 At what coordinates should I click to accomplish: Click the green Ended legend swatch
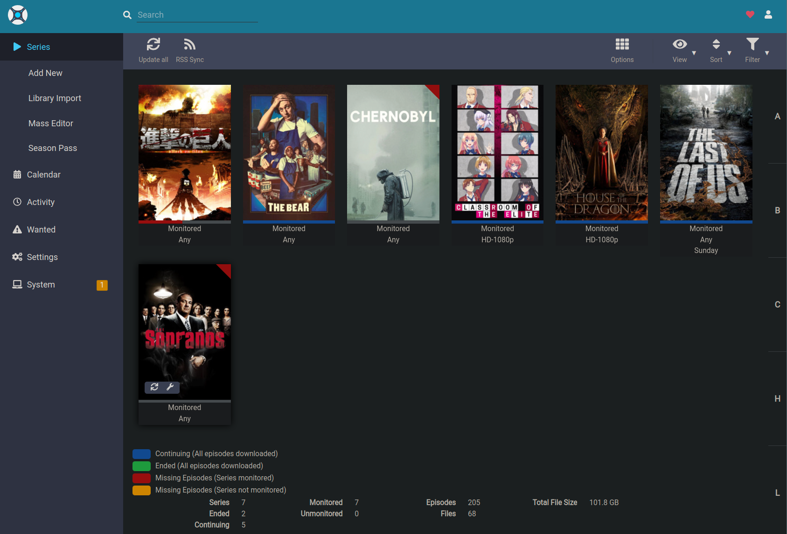[x=141, y=466]
